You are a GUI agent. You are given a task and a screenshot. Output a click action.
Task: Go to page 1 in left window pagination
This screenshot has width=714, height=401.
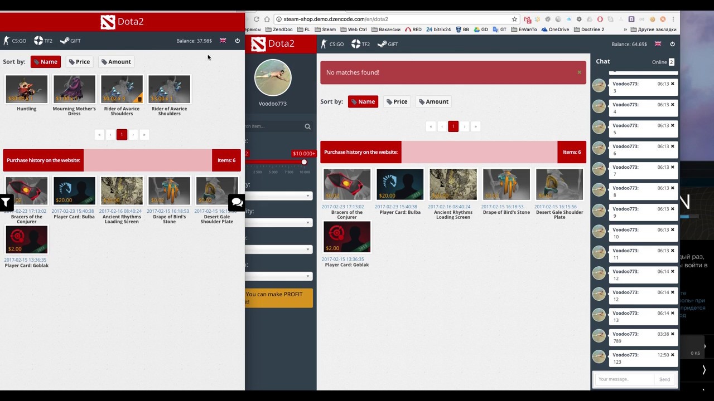pyautogui.click(x=122, y=135)
